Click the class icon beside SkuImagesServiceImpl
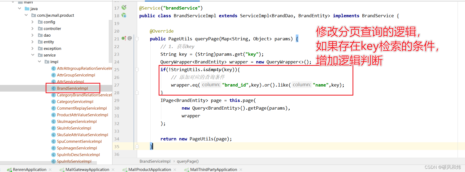 [54, 122]
